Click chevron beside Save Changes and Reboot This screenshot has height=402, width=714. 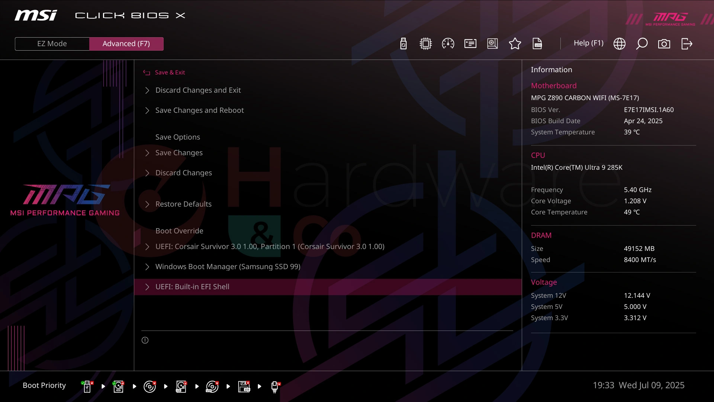tap(147, 111)
